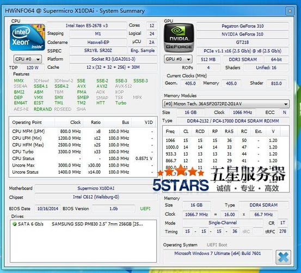Viewport: 301px width, 273px height.
Task: Close System Summary with the blue X button
Action: (x=283, y=257)
